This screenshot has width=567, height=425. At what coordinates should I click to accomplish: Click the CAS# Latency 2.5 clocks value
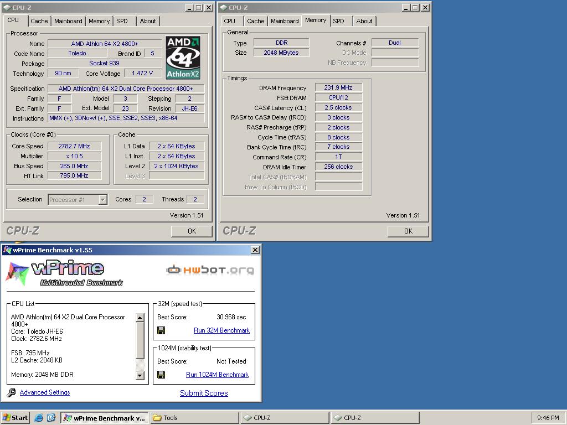[x=338, y=107]
